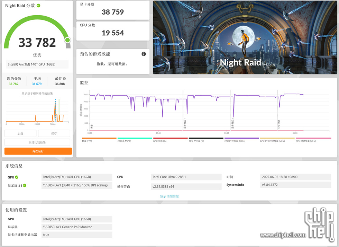The height and width of the screenshot is (247, 339).
Task: Click the 监控 section heading
Action: click(x=84, y=82)
